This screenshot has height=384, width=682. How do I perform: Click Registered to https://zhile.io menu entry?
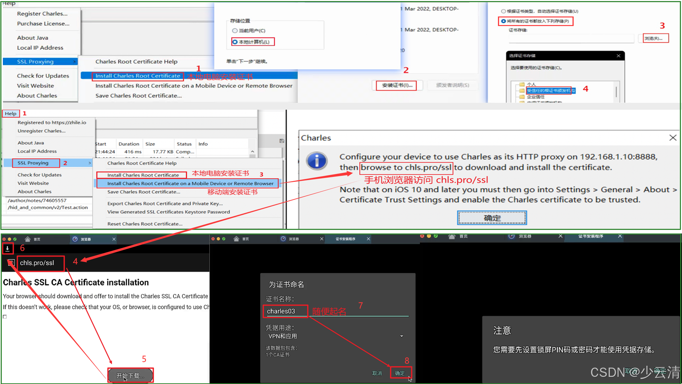click(52, 122)
